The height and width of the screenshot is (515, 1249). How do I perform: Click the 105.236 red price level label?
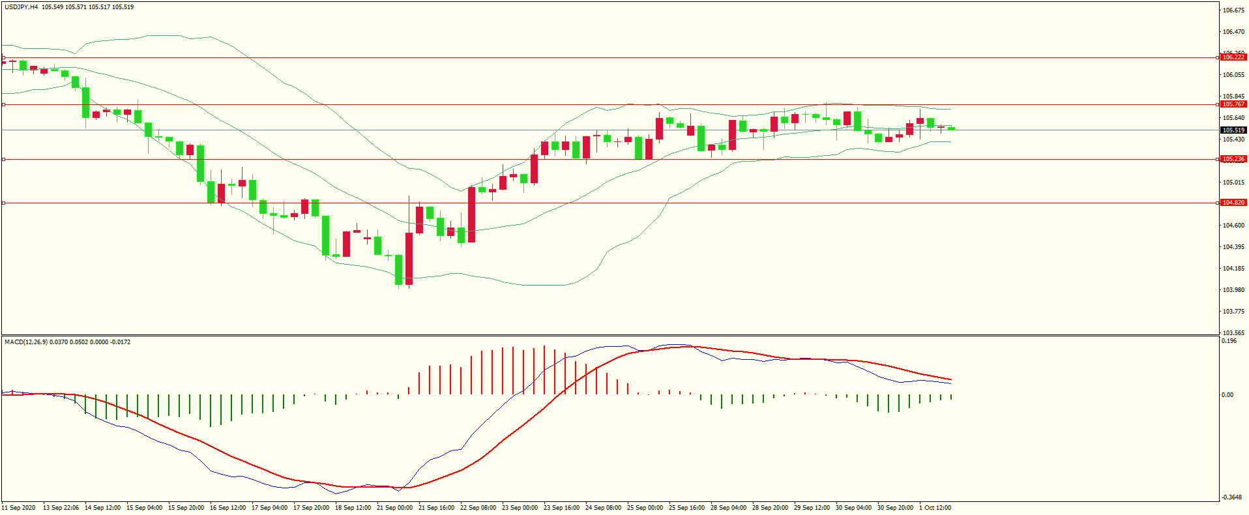click(1233, 159)
